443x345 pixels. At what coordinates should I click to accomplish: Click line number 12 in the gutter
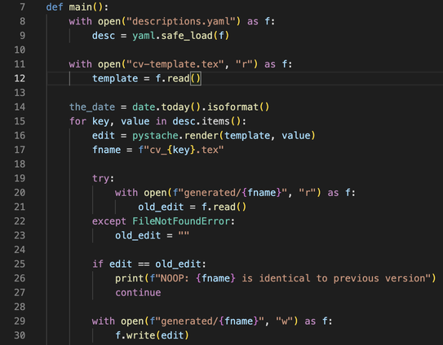(x=20, y=78)
